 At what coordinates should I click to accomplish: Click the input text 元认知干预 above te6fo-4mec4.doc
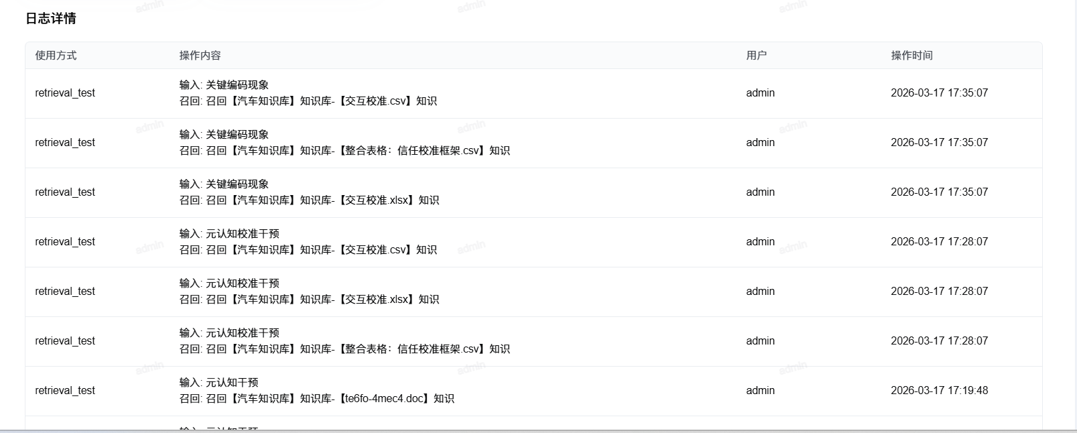point(231,383)
